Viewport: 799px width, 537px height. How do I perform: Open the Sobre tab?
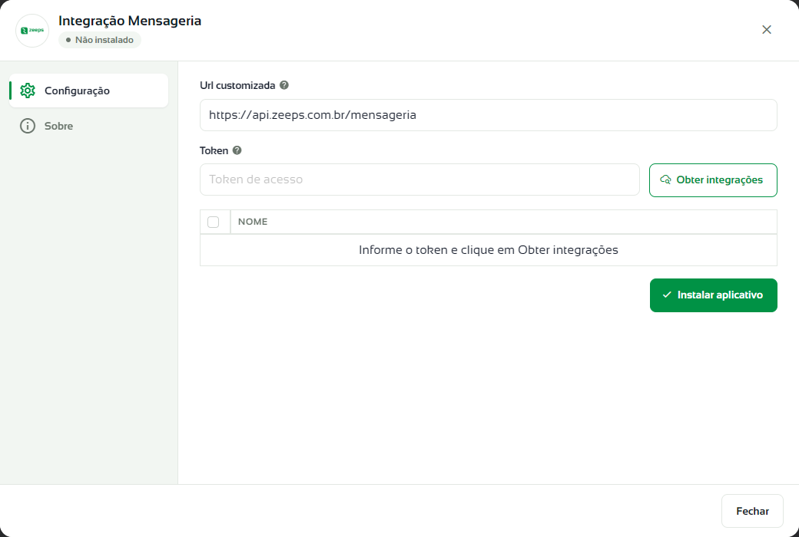[88, 126]
